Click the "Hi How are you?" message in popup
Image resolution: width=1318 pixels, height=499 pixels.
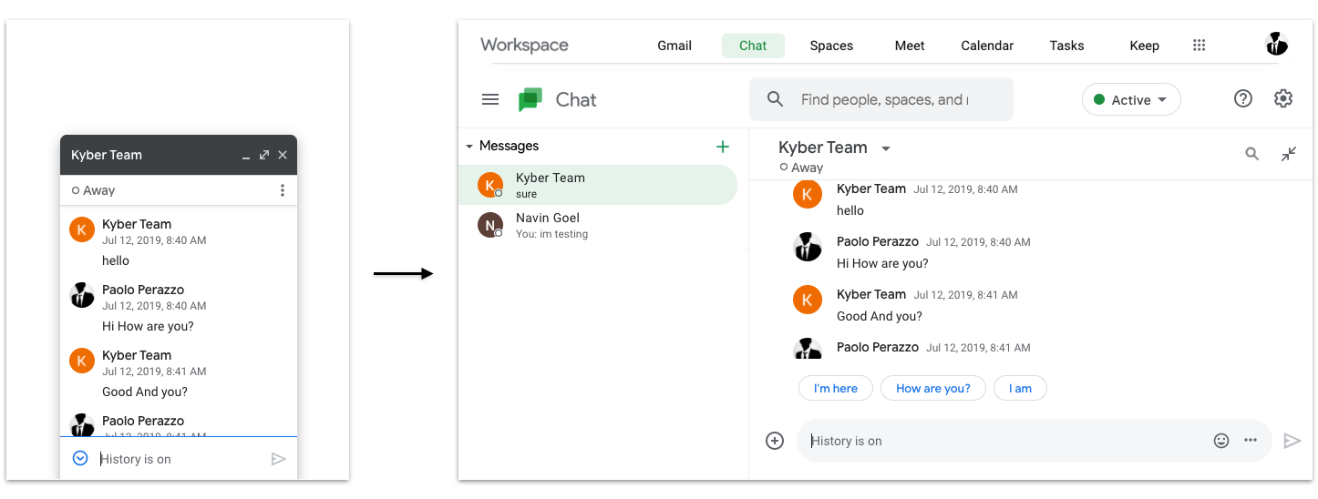pos(148,326)
